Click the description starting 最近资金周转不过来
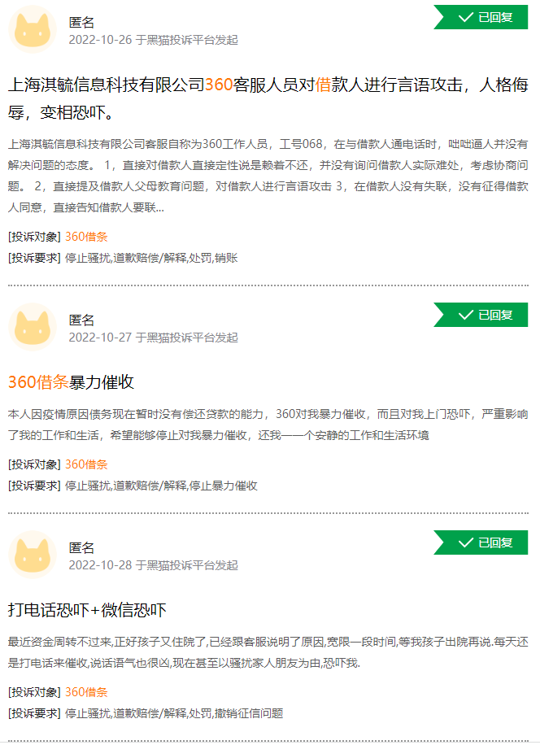 click(x=268, y=652)
